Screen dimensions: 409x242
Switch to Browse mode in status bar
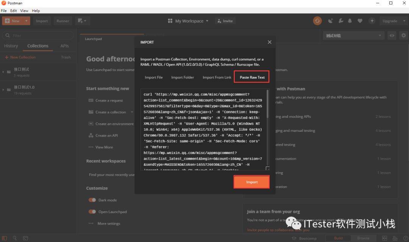click(363, 238)
